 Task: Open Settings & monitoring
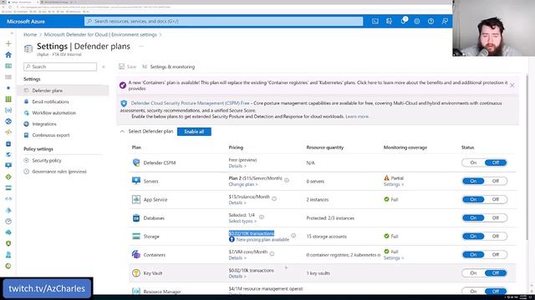(x=169, y=67)
